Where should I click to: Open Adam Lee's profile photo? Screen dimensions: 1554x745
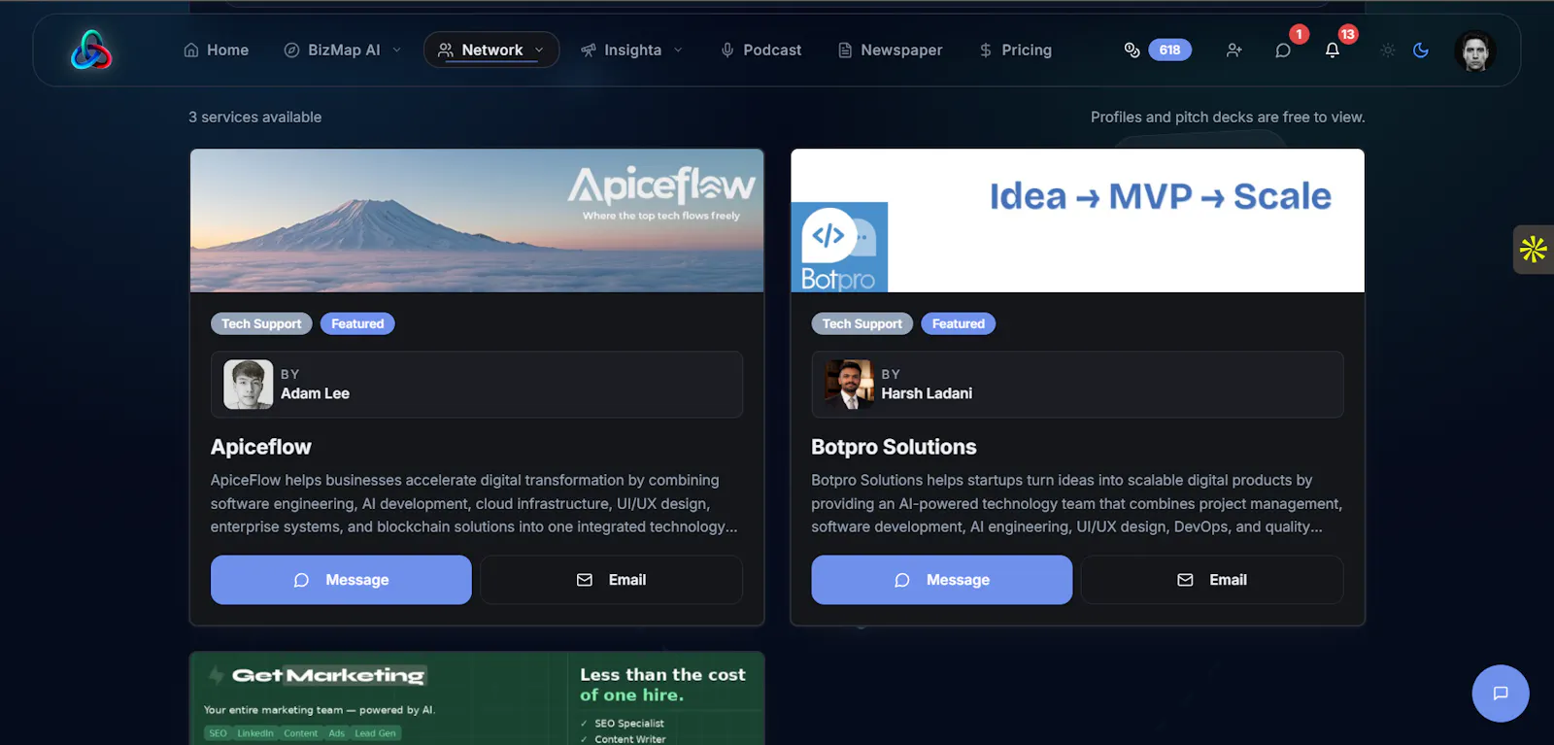(x=248, y=385)
